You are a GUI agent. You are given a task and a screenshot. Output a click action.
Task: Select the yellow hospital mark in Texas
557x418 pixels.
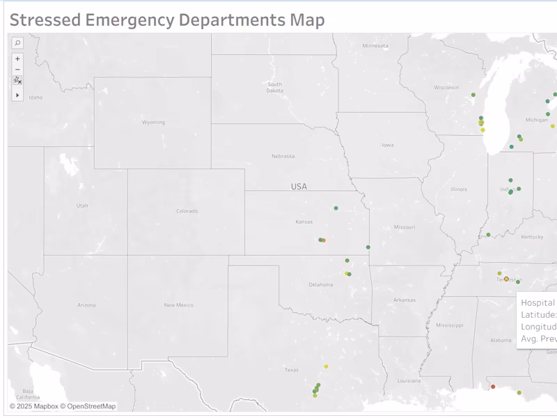pos(326,366)
